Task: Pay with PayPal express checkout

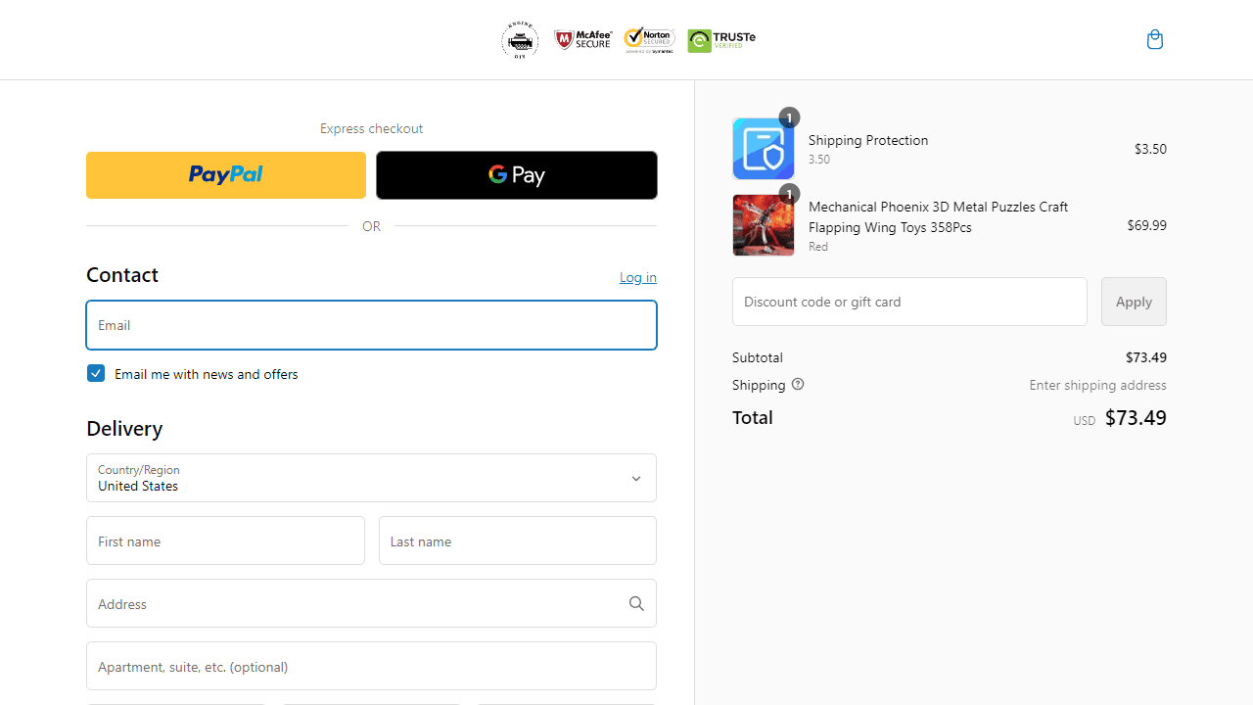Action: click(x=226, y=175)
